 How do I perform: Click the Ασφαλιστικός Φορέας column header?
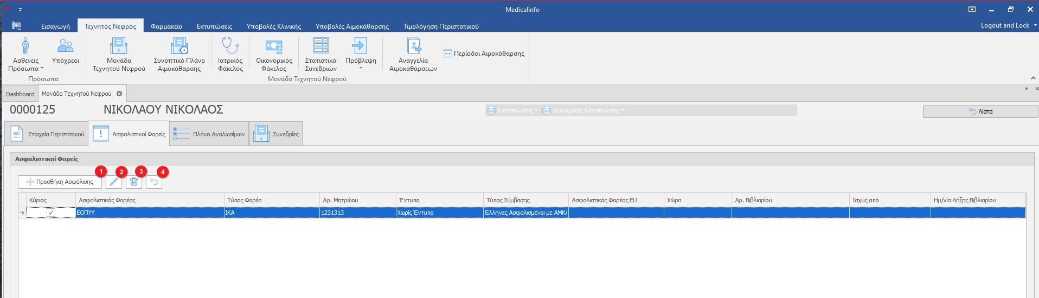[149, 200]
